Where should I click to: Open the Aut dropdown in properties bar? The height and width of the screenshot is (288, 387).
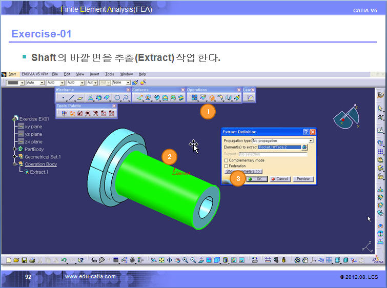coord(95,83)
